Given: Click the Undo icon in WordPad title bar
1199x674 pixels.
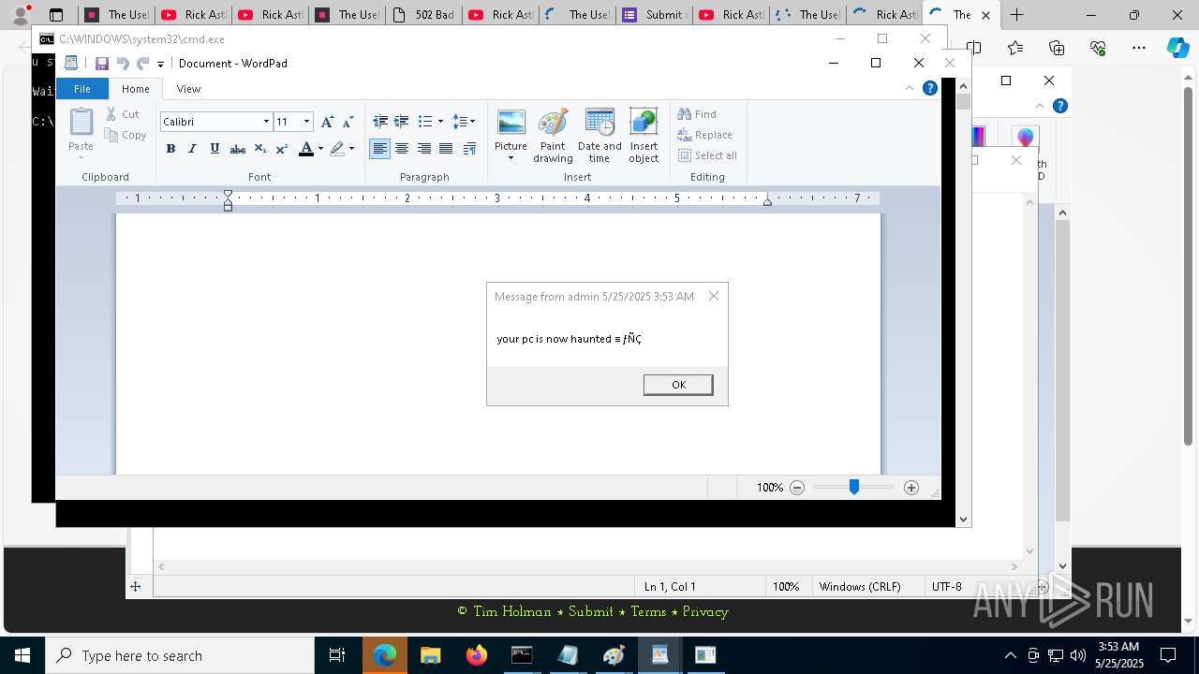Looking at the screenshot, I should tap(122, 64).
